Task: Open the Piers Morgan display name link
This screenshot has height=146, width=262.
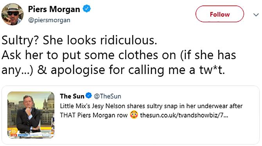Action: tap(54, 9)
